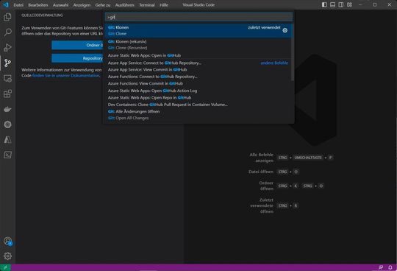Open the Extensions view
The height and width of the screenshot is (271, 397).
[7, 94]
